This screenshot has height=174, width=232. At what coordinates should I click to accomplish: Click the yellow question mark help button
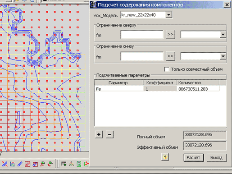tap(165, 157)
